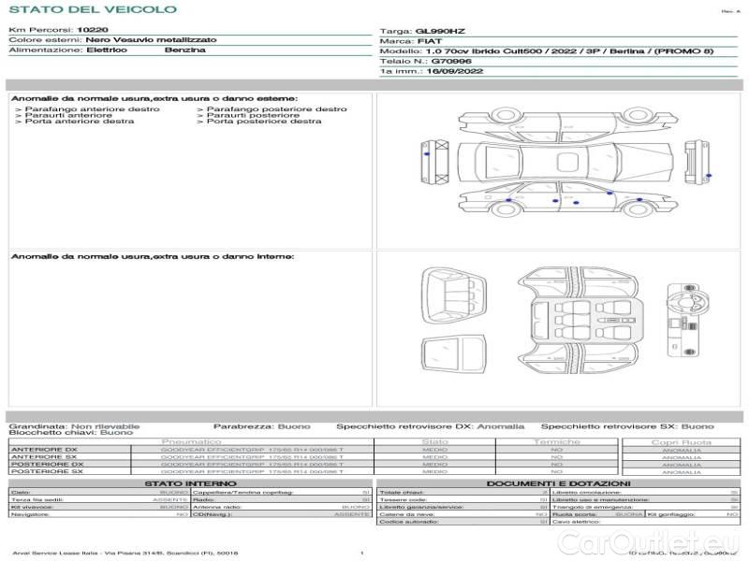Click the trunk interior diagram with seats

pos(453,291)
